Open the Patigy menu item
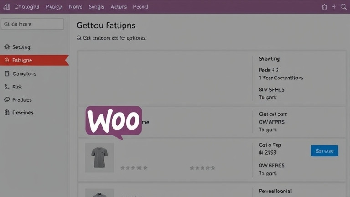The height and width of the screenshot is (197, 350). pyautogui.click(x=54, y=7)
